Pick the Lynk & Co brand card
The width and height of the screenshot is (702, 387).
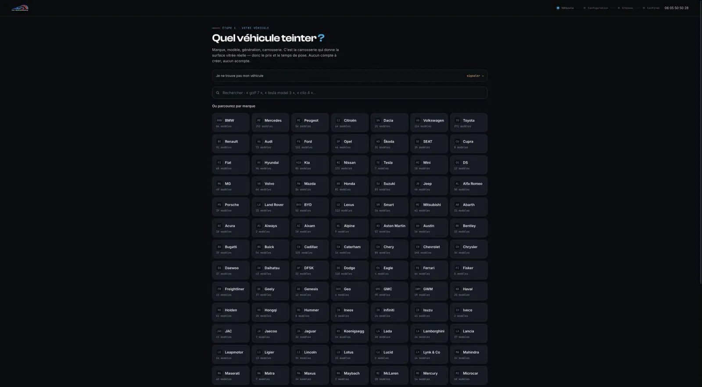click(x=429, y=354)
